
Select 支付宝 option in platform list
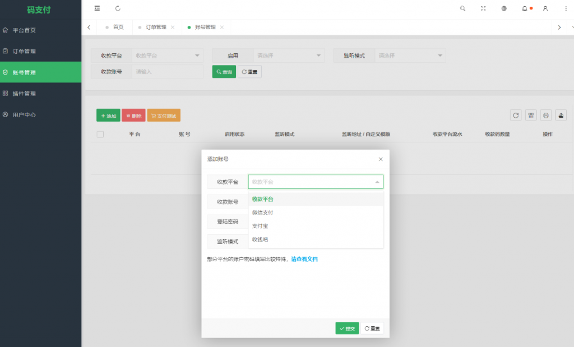pos(260,226)
